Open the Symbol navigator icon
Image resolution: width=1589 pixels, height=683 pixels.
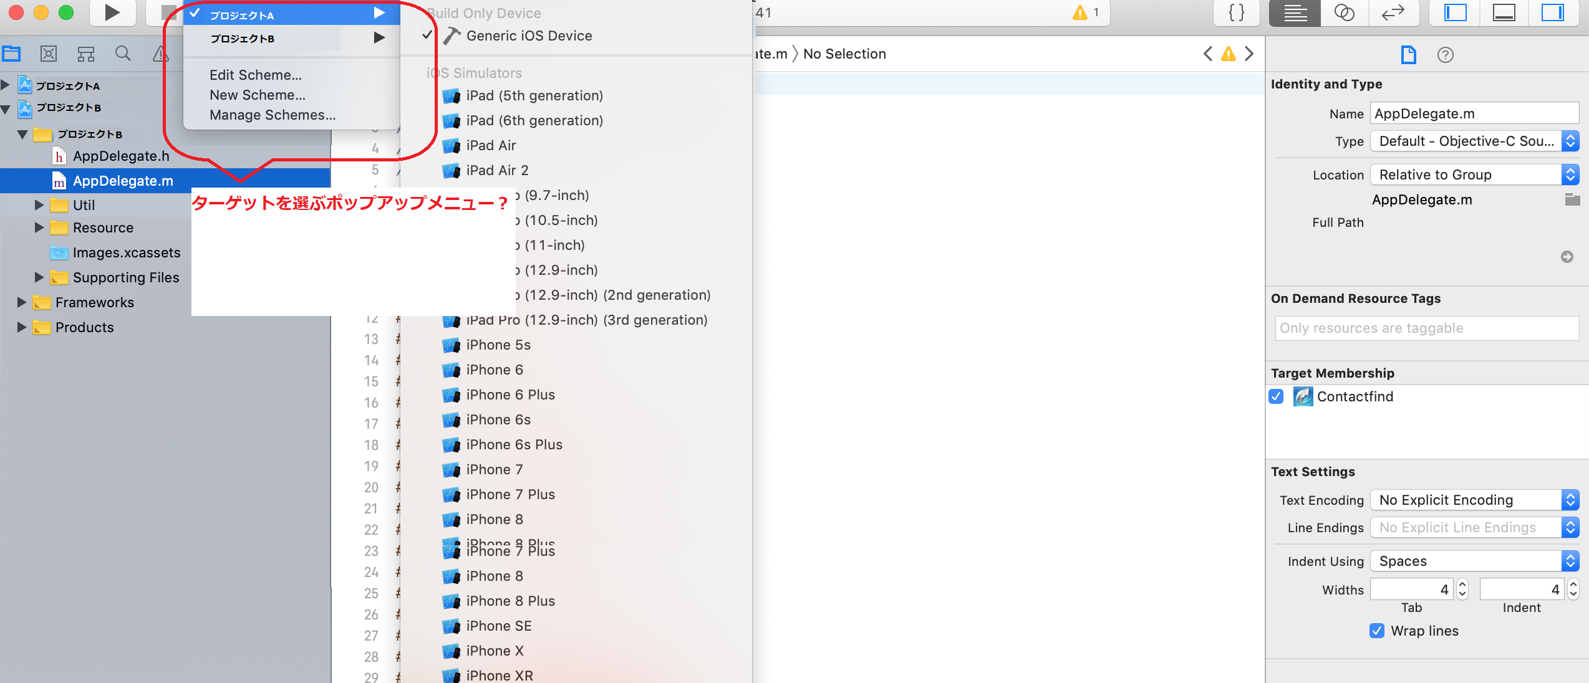pos(86,54)
